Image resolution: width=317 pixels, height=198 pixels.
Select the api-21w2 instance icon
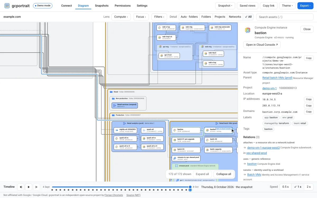coord(161,56)
